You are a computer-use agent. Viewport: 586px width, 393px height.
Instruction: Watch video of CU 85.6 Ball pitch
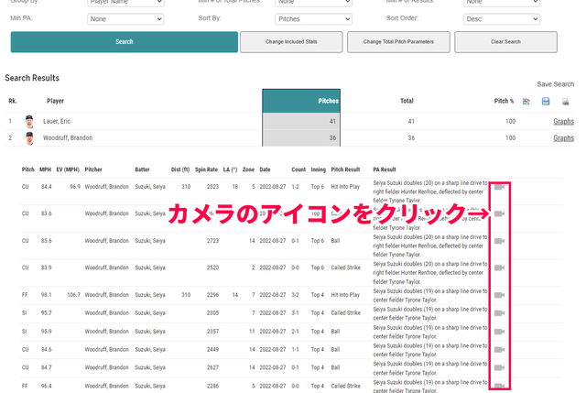coord(499,241)
